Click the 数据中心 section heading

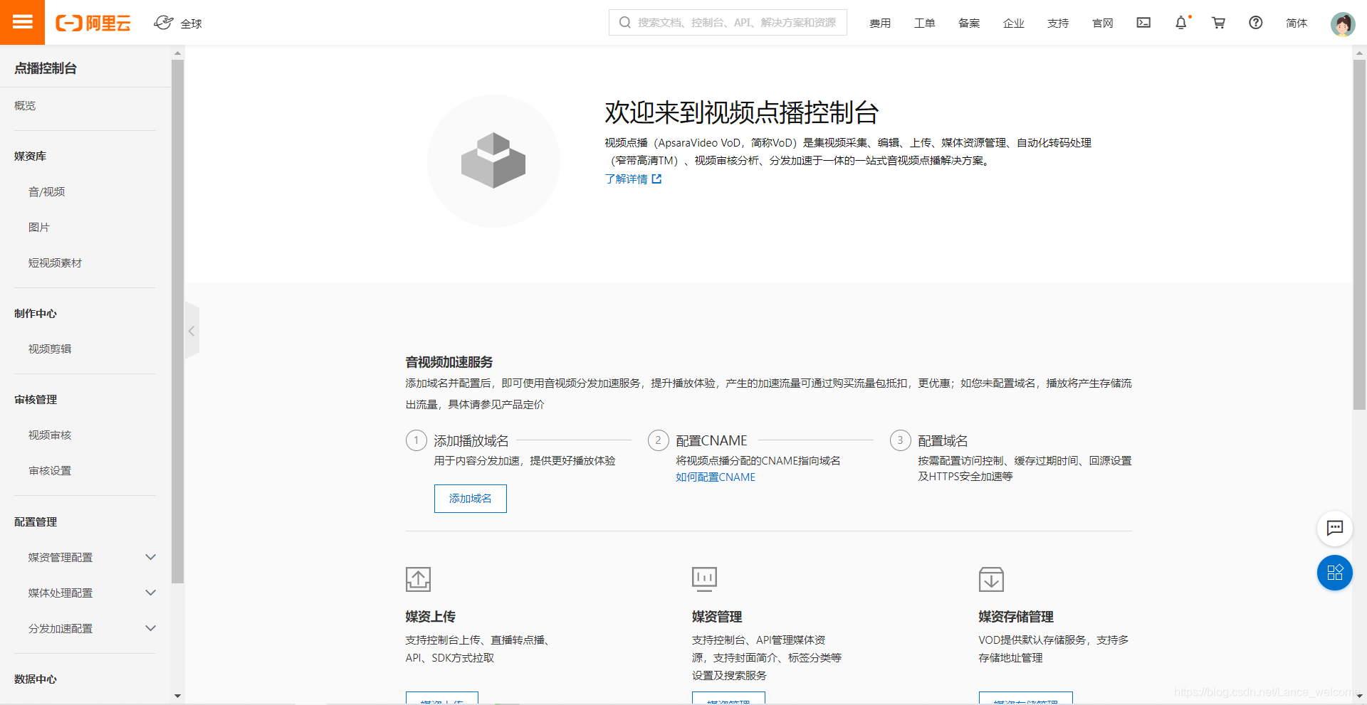click(36, 679)
